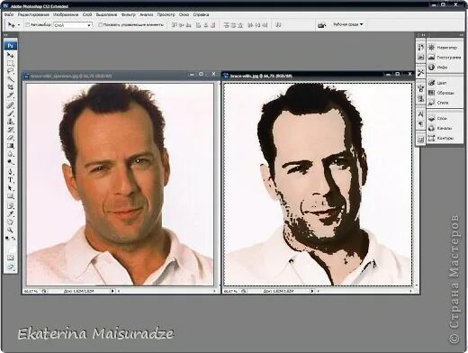468x353 pixels.
Task: Open the Анализ menu
Action: [x=147, y=14]
